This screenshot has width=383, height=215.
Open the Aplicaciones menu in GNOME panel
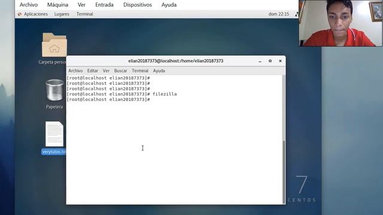pyautogui.click(x=36, y=14)
